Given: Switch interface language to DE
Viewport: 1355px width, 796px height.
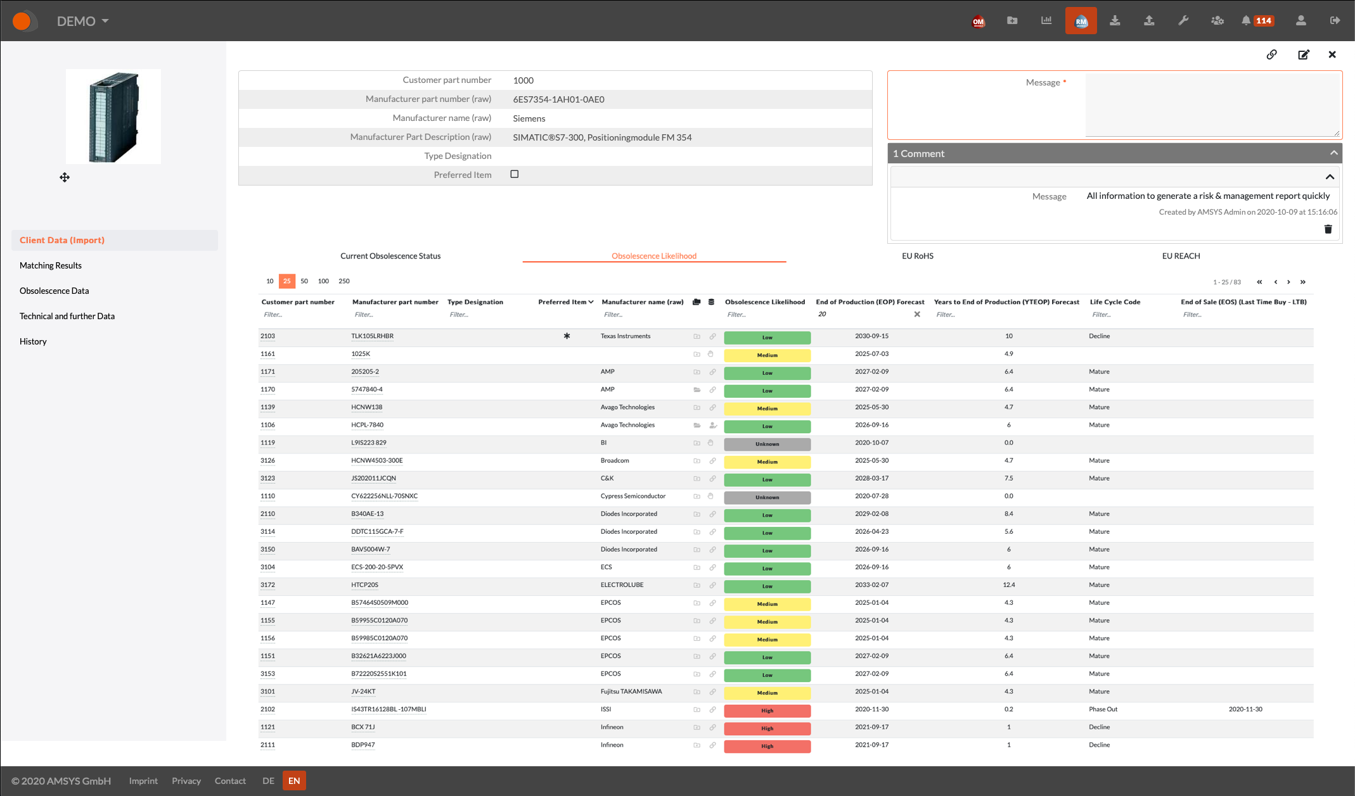Looking at the screenshot, I should (268, 780).
